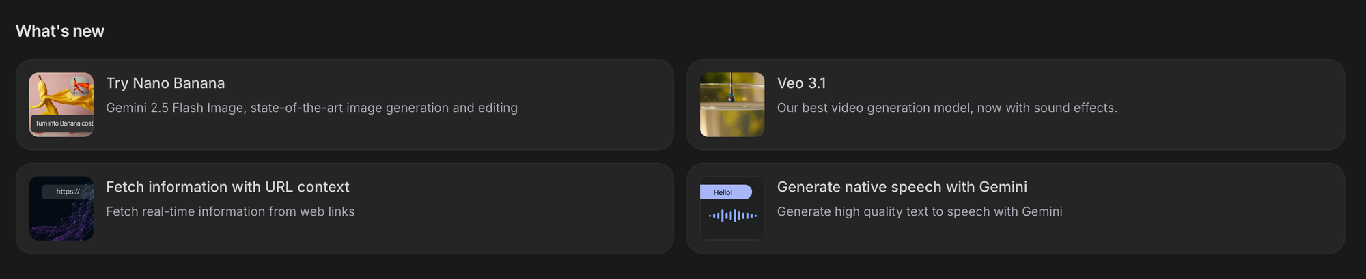Click empty space right of speech card description

pyautogui.click(x=1202, y=211)
